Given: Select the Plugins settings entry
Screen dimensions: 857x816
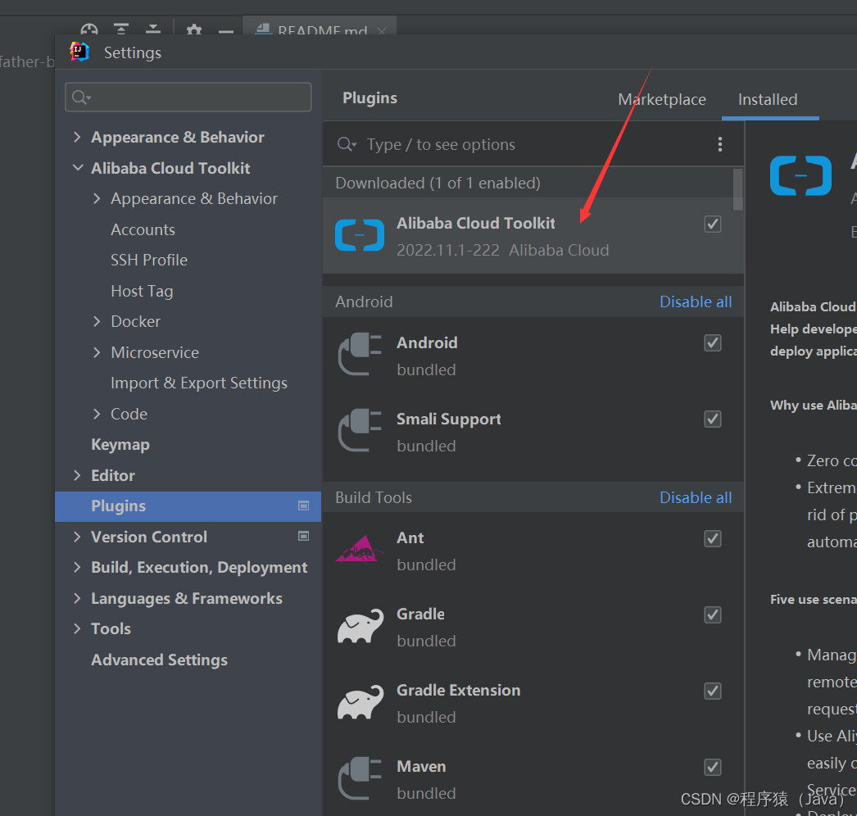Looking at the screenshot, I should 188,506.
